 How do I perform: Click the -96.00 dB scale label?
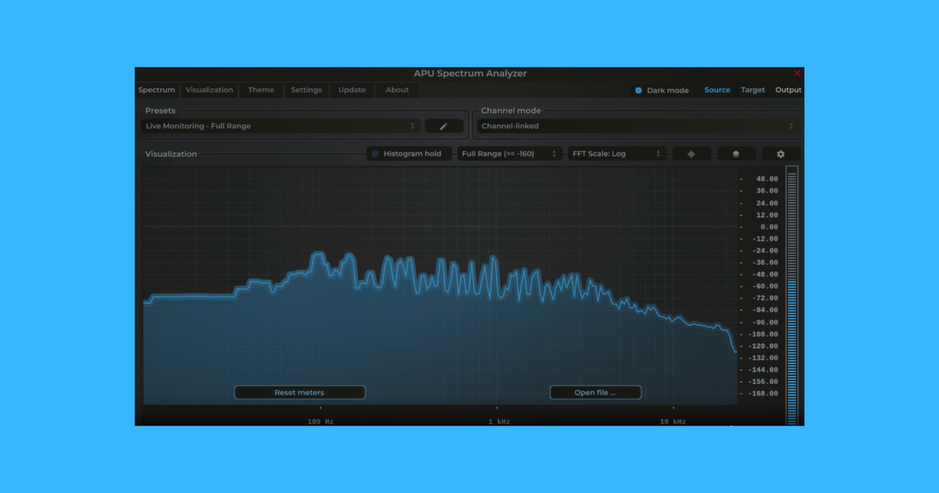pyautogui.click(x=765, y=322)
